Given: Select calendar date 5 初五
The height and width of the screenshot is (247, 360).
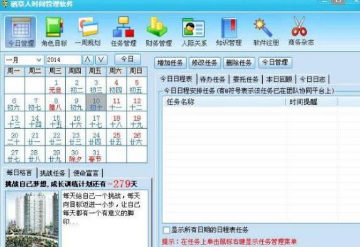Looking at the screenshot, I should tap(137, 86).
